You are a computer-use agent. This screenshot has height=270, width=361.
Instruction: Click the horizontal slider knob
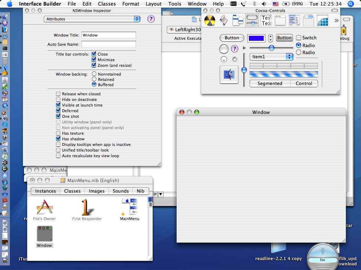click(272, 48)
